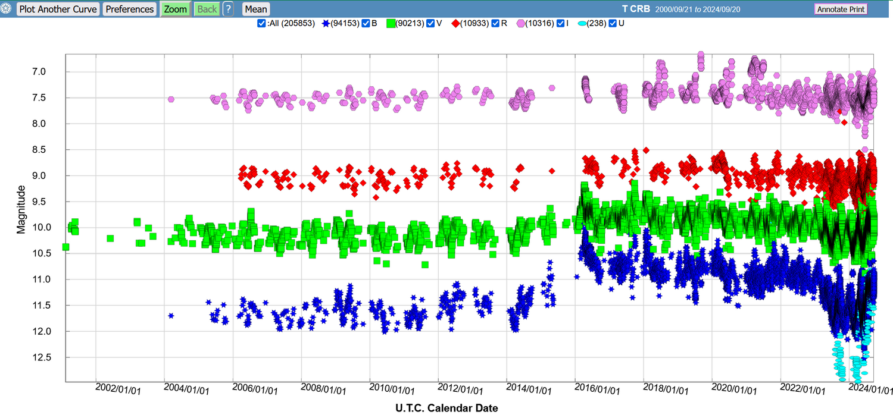The image size is (893, 415).
Task: Click the Back button
Action: pyautogui.click(x=207, y=10)
